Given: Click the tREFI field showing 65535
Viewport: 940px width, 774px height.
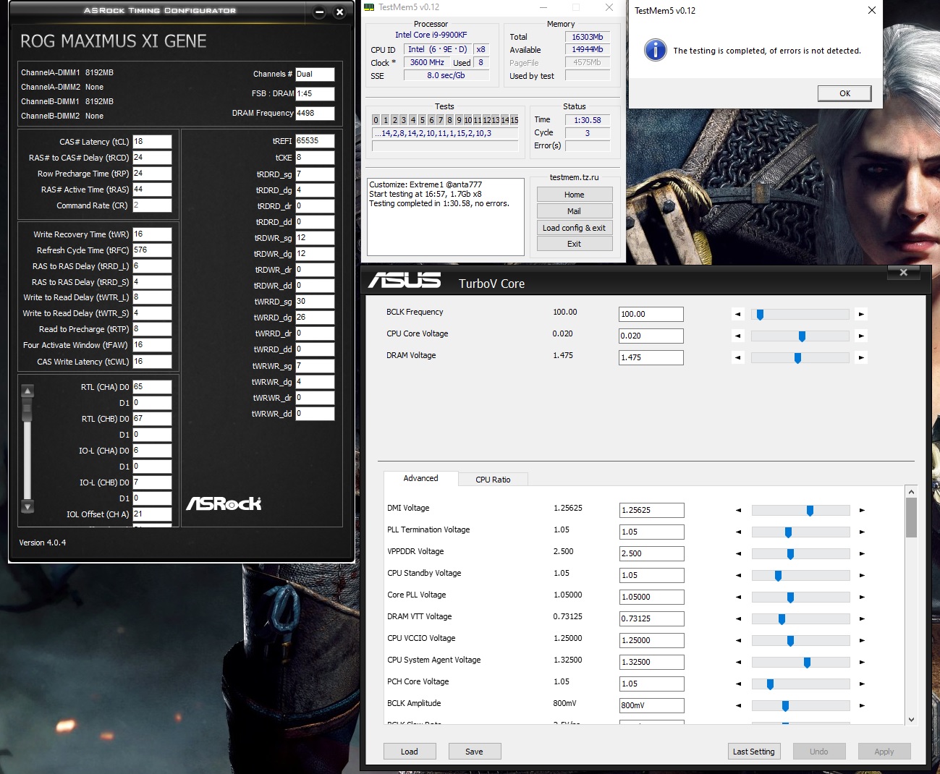Looking at the screenshot, I should point(315,141).
